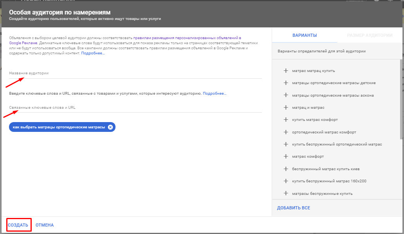Add keyword 'матрац и матрас' with plus
Screen dimensions: 404x234
[285, 108]
